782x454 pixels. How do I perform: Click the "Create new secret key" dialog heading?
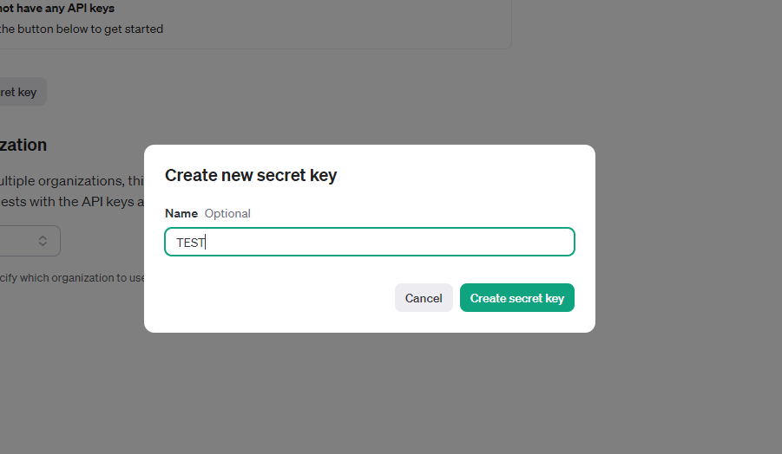click(x=251, y=175)
